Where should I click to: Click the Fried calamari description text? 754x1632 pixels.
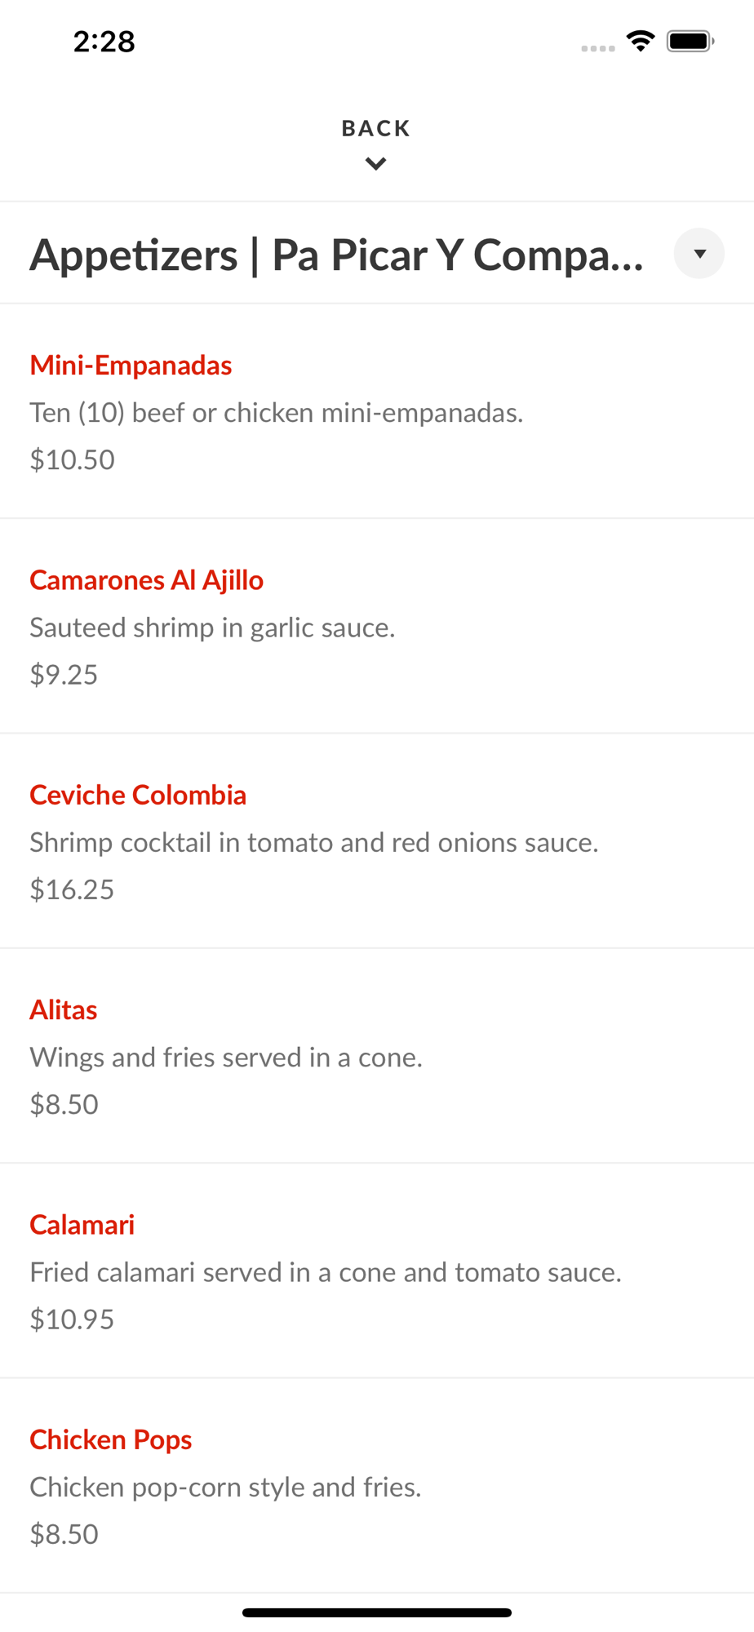tap(326, 1272)
